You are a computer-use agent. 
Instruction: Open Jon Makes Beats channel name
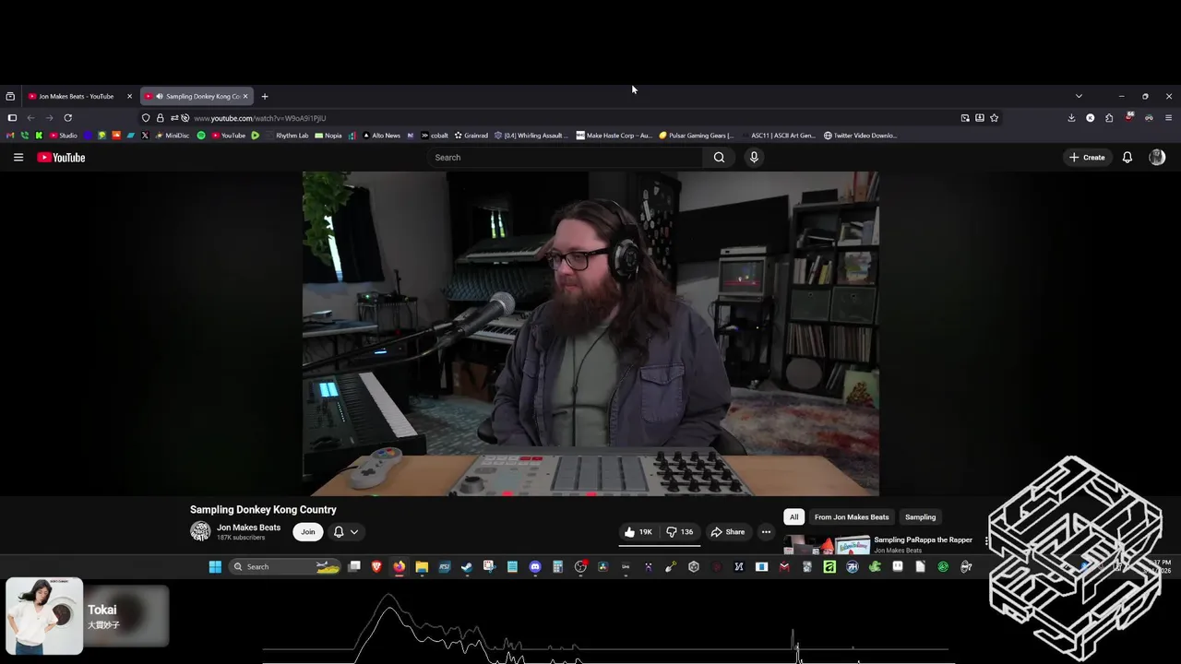click(248, 528)
